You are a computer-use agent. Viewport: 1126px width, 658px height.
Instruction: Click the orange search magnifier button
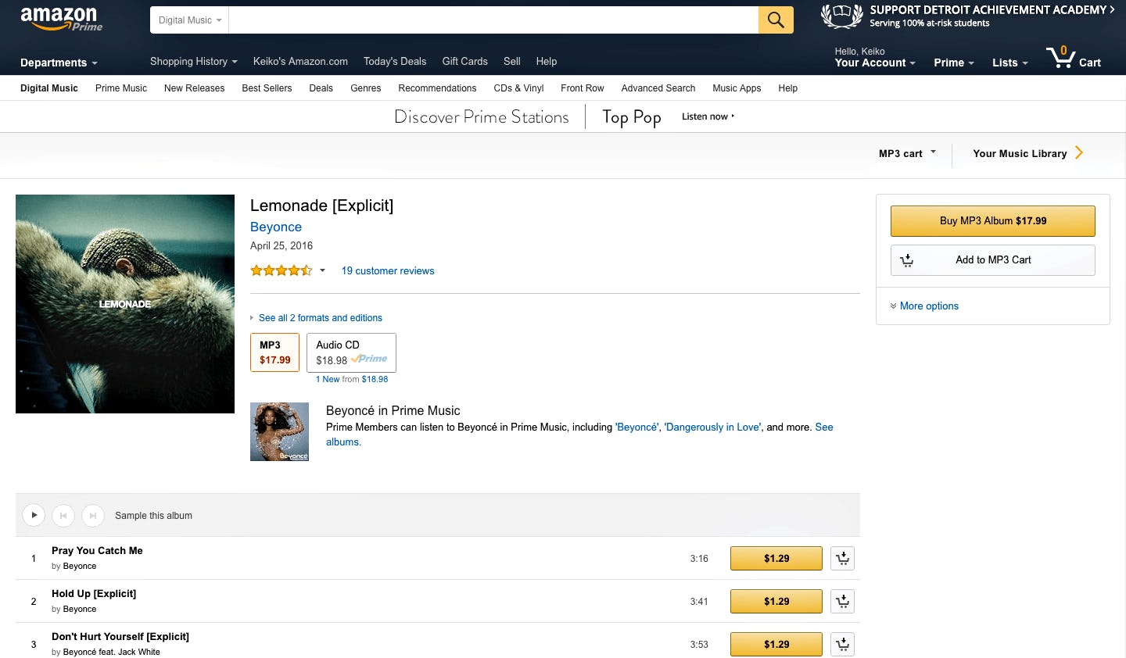pyautogui.click(x=776, y=20)
